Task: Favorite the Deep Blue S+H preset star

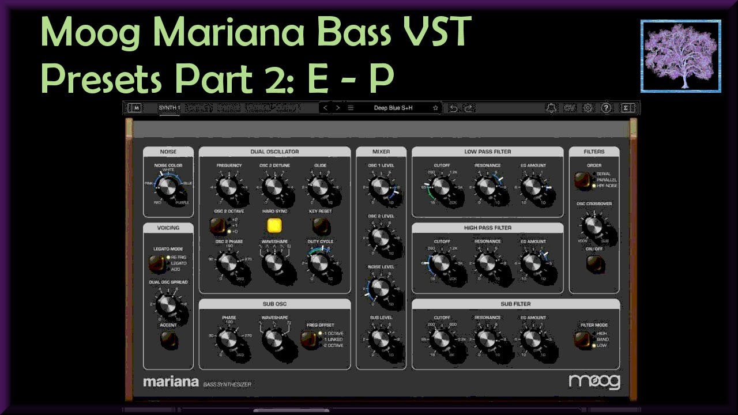Action: [435, 108]
